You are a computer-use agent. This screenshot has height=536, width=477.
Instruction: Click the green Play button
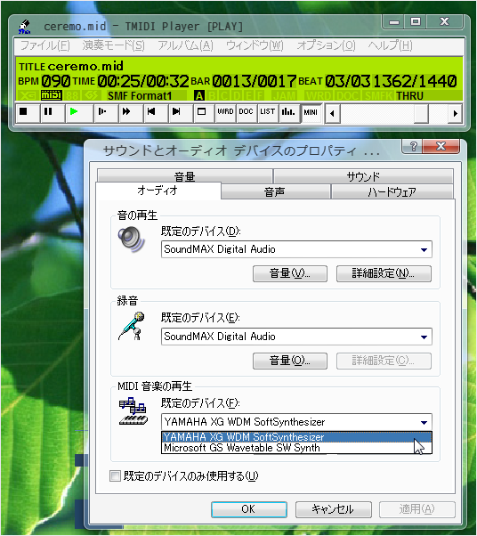click(79, 112)
